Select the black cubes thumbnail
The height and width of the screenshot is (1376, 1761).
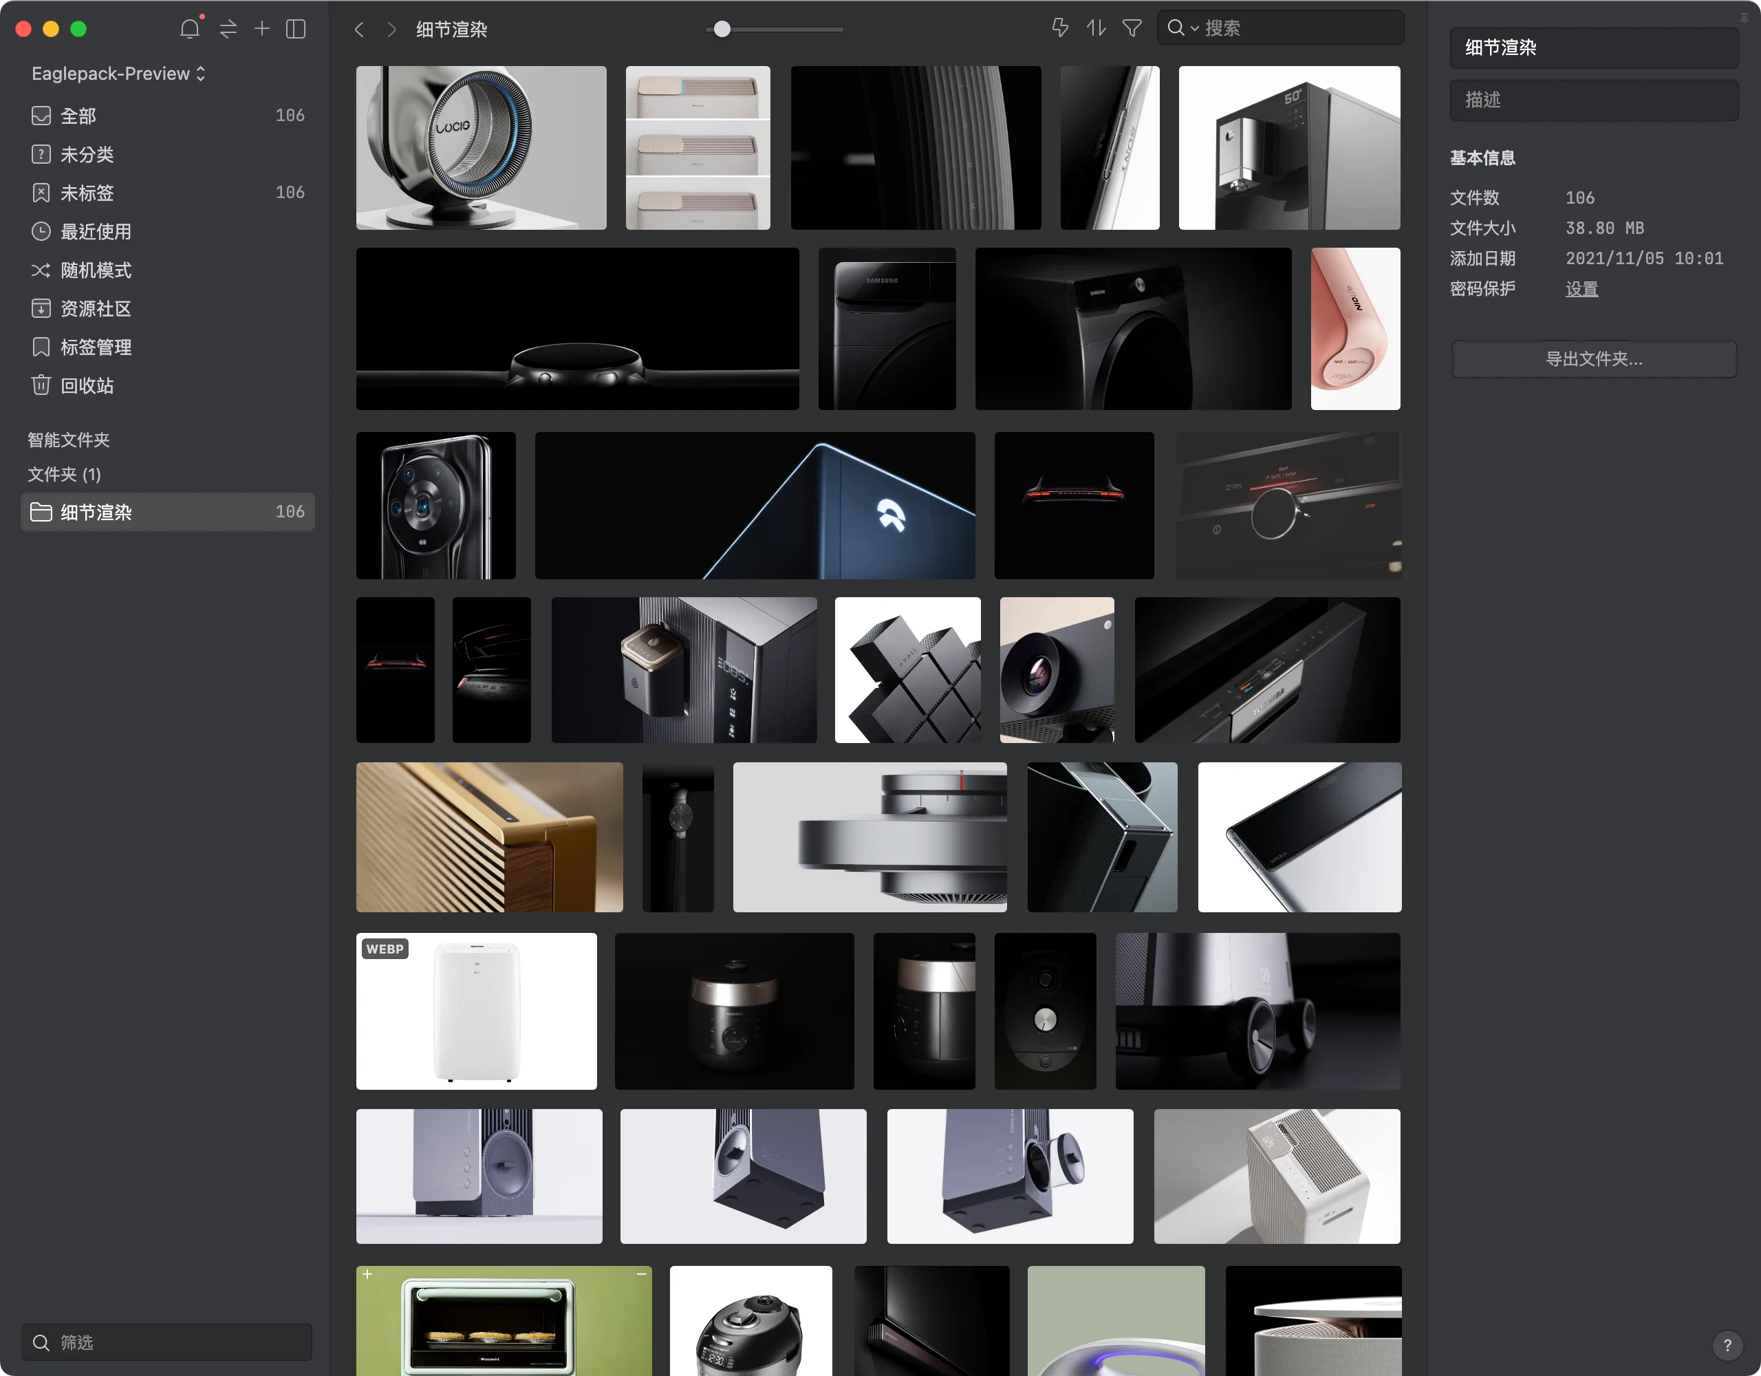pos(908,670)
